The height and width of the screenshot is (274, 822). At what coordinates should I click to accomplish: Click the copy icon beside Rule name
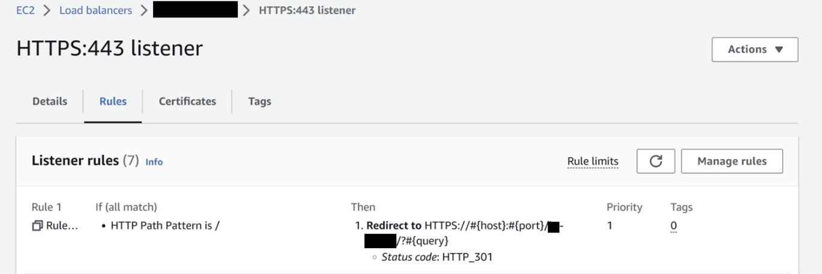pyautogui.click(x=37, y=226)
